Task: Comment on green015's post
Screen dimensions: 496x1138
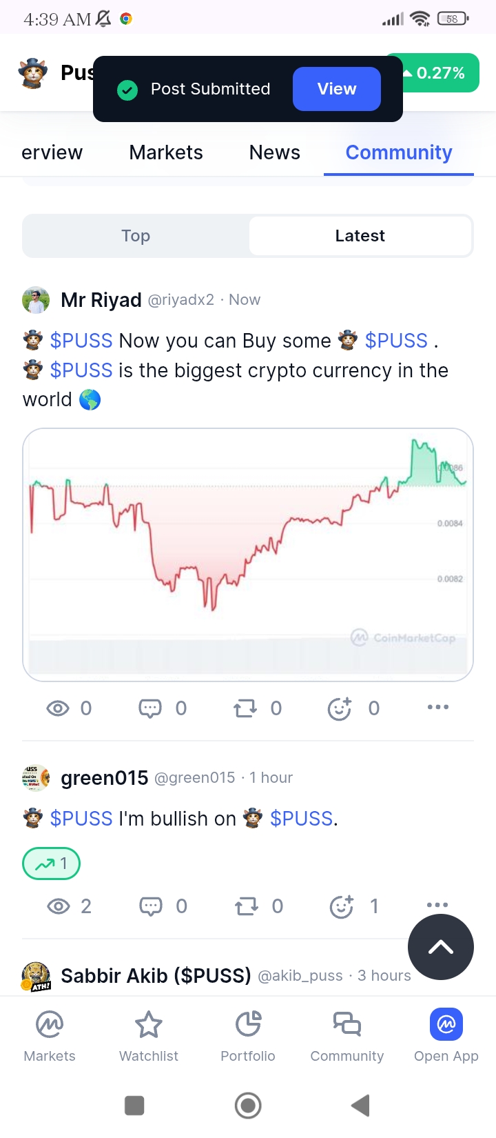Action: tap(151, 906)
